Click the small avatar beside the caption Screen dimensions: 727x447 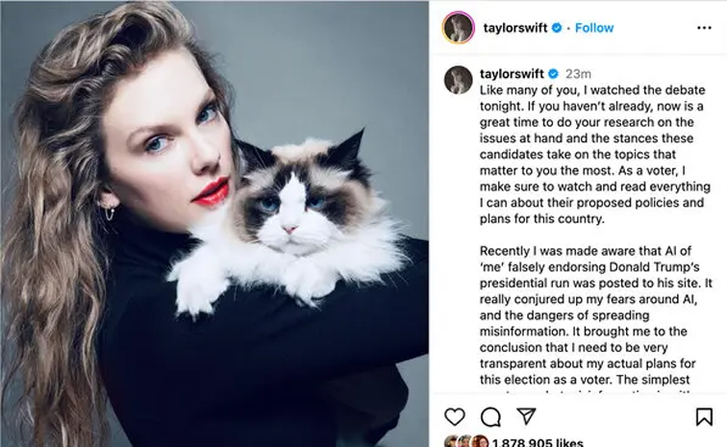(458, 80)
